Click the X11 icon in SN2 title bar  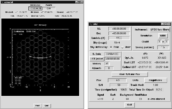click(x=91, y=24)
